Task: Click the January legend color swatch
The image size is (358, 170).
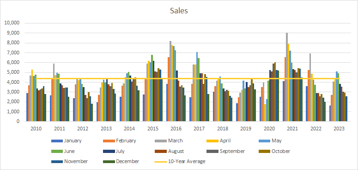Action: coord(57,141)
